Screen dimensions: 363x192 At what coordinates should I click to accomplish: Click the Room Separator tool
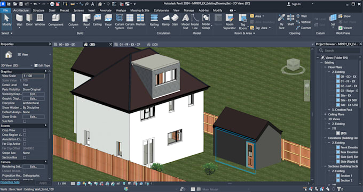[230, 22]
